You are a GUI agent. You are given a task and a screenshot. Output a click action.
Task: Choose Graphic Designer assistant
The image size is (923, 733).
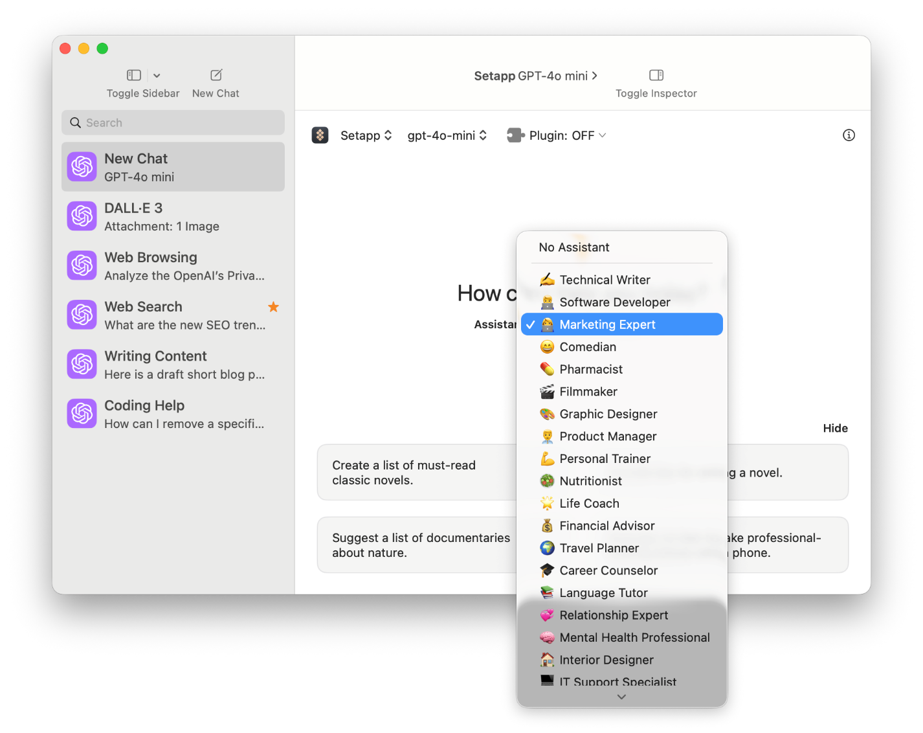coord(622,414)
